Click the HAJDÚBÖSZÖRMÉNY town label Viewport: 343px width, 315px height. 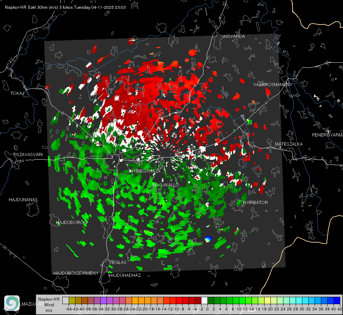pos(76,273)
